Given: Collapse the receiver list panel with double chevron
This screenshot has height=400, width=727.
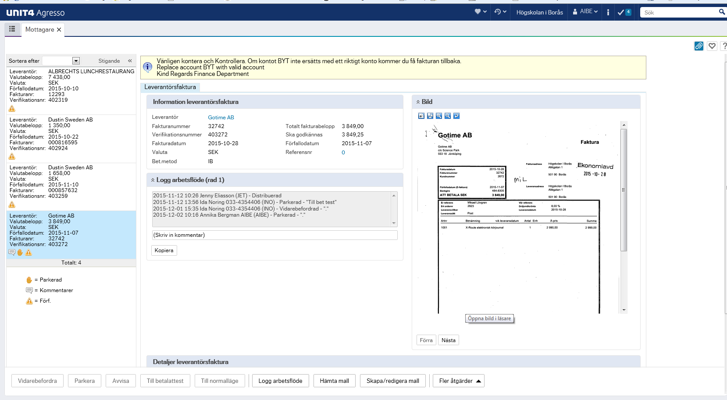Looking at the screenshot, I should [130, 61].
